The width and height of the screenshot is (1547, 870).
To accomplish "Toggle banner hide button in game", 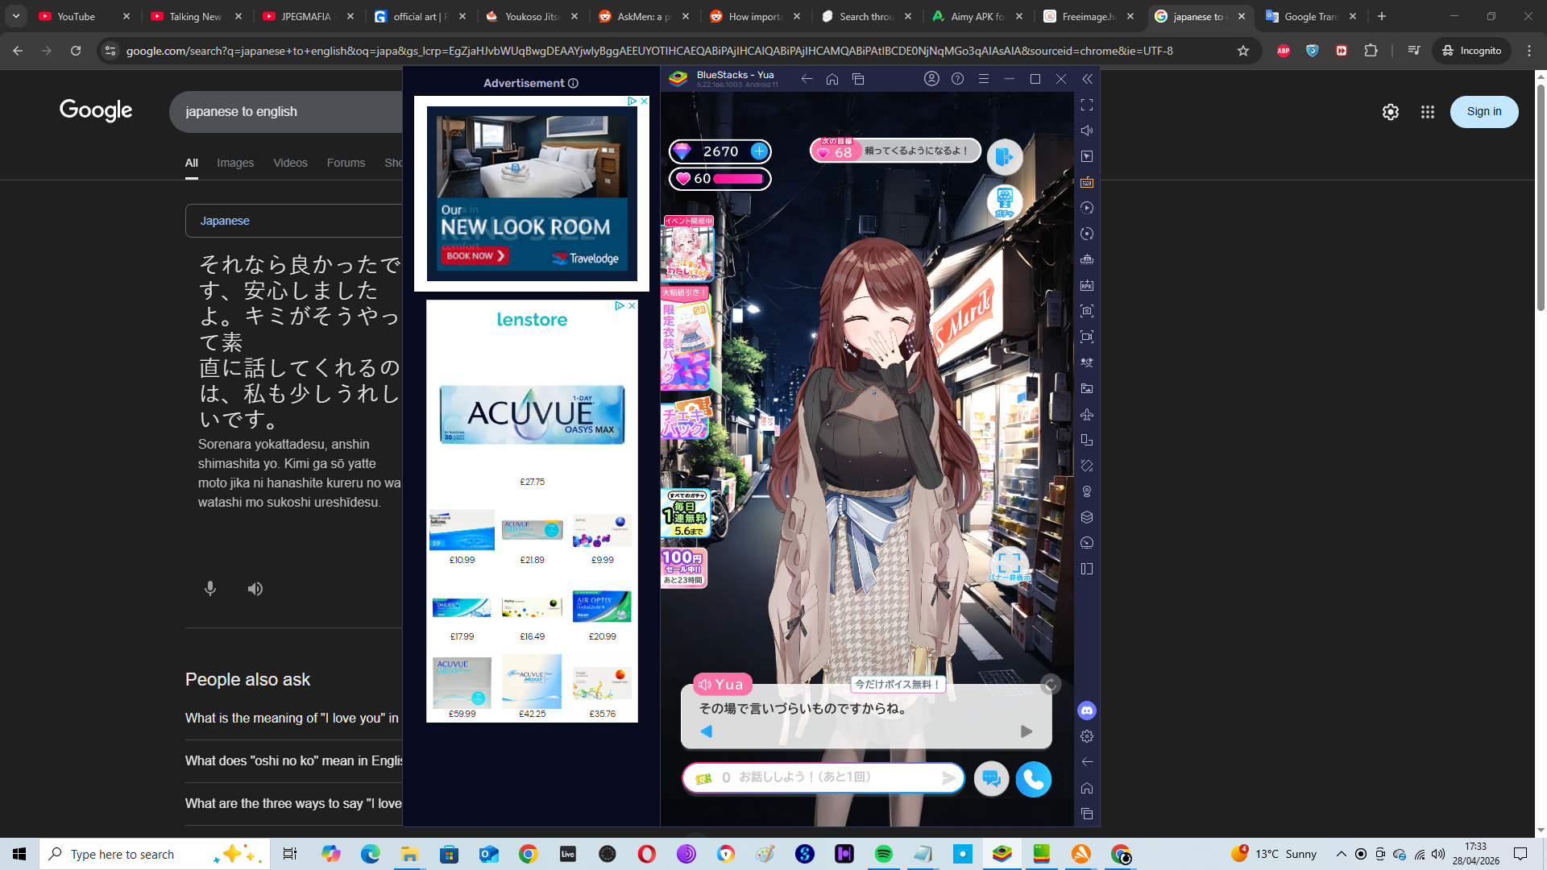I will point(1009,564).
